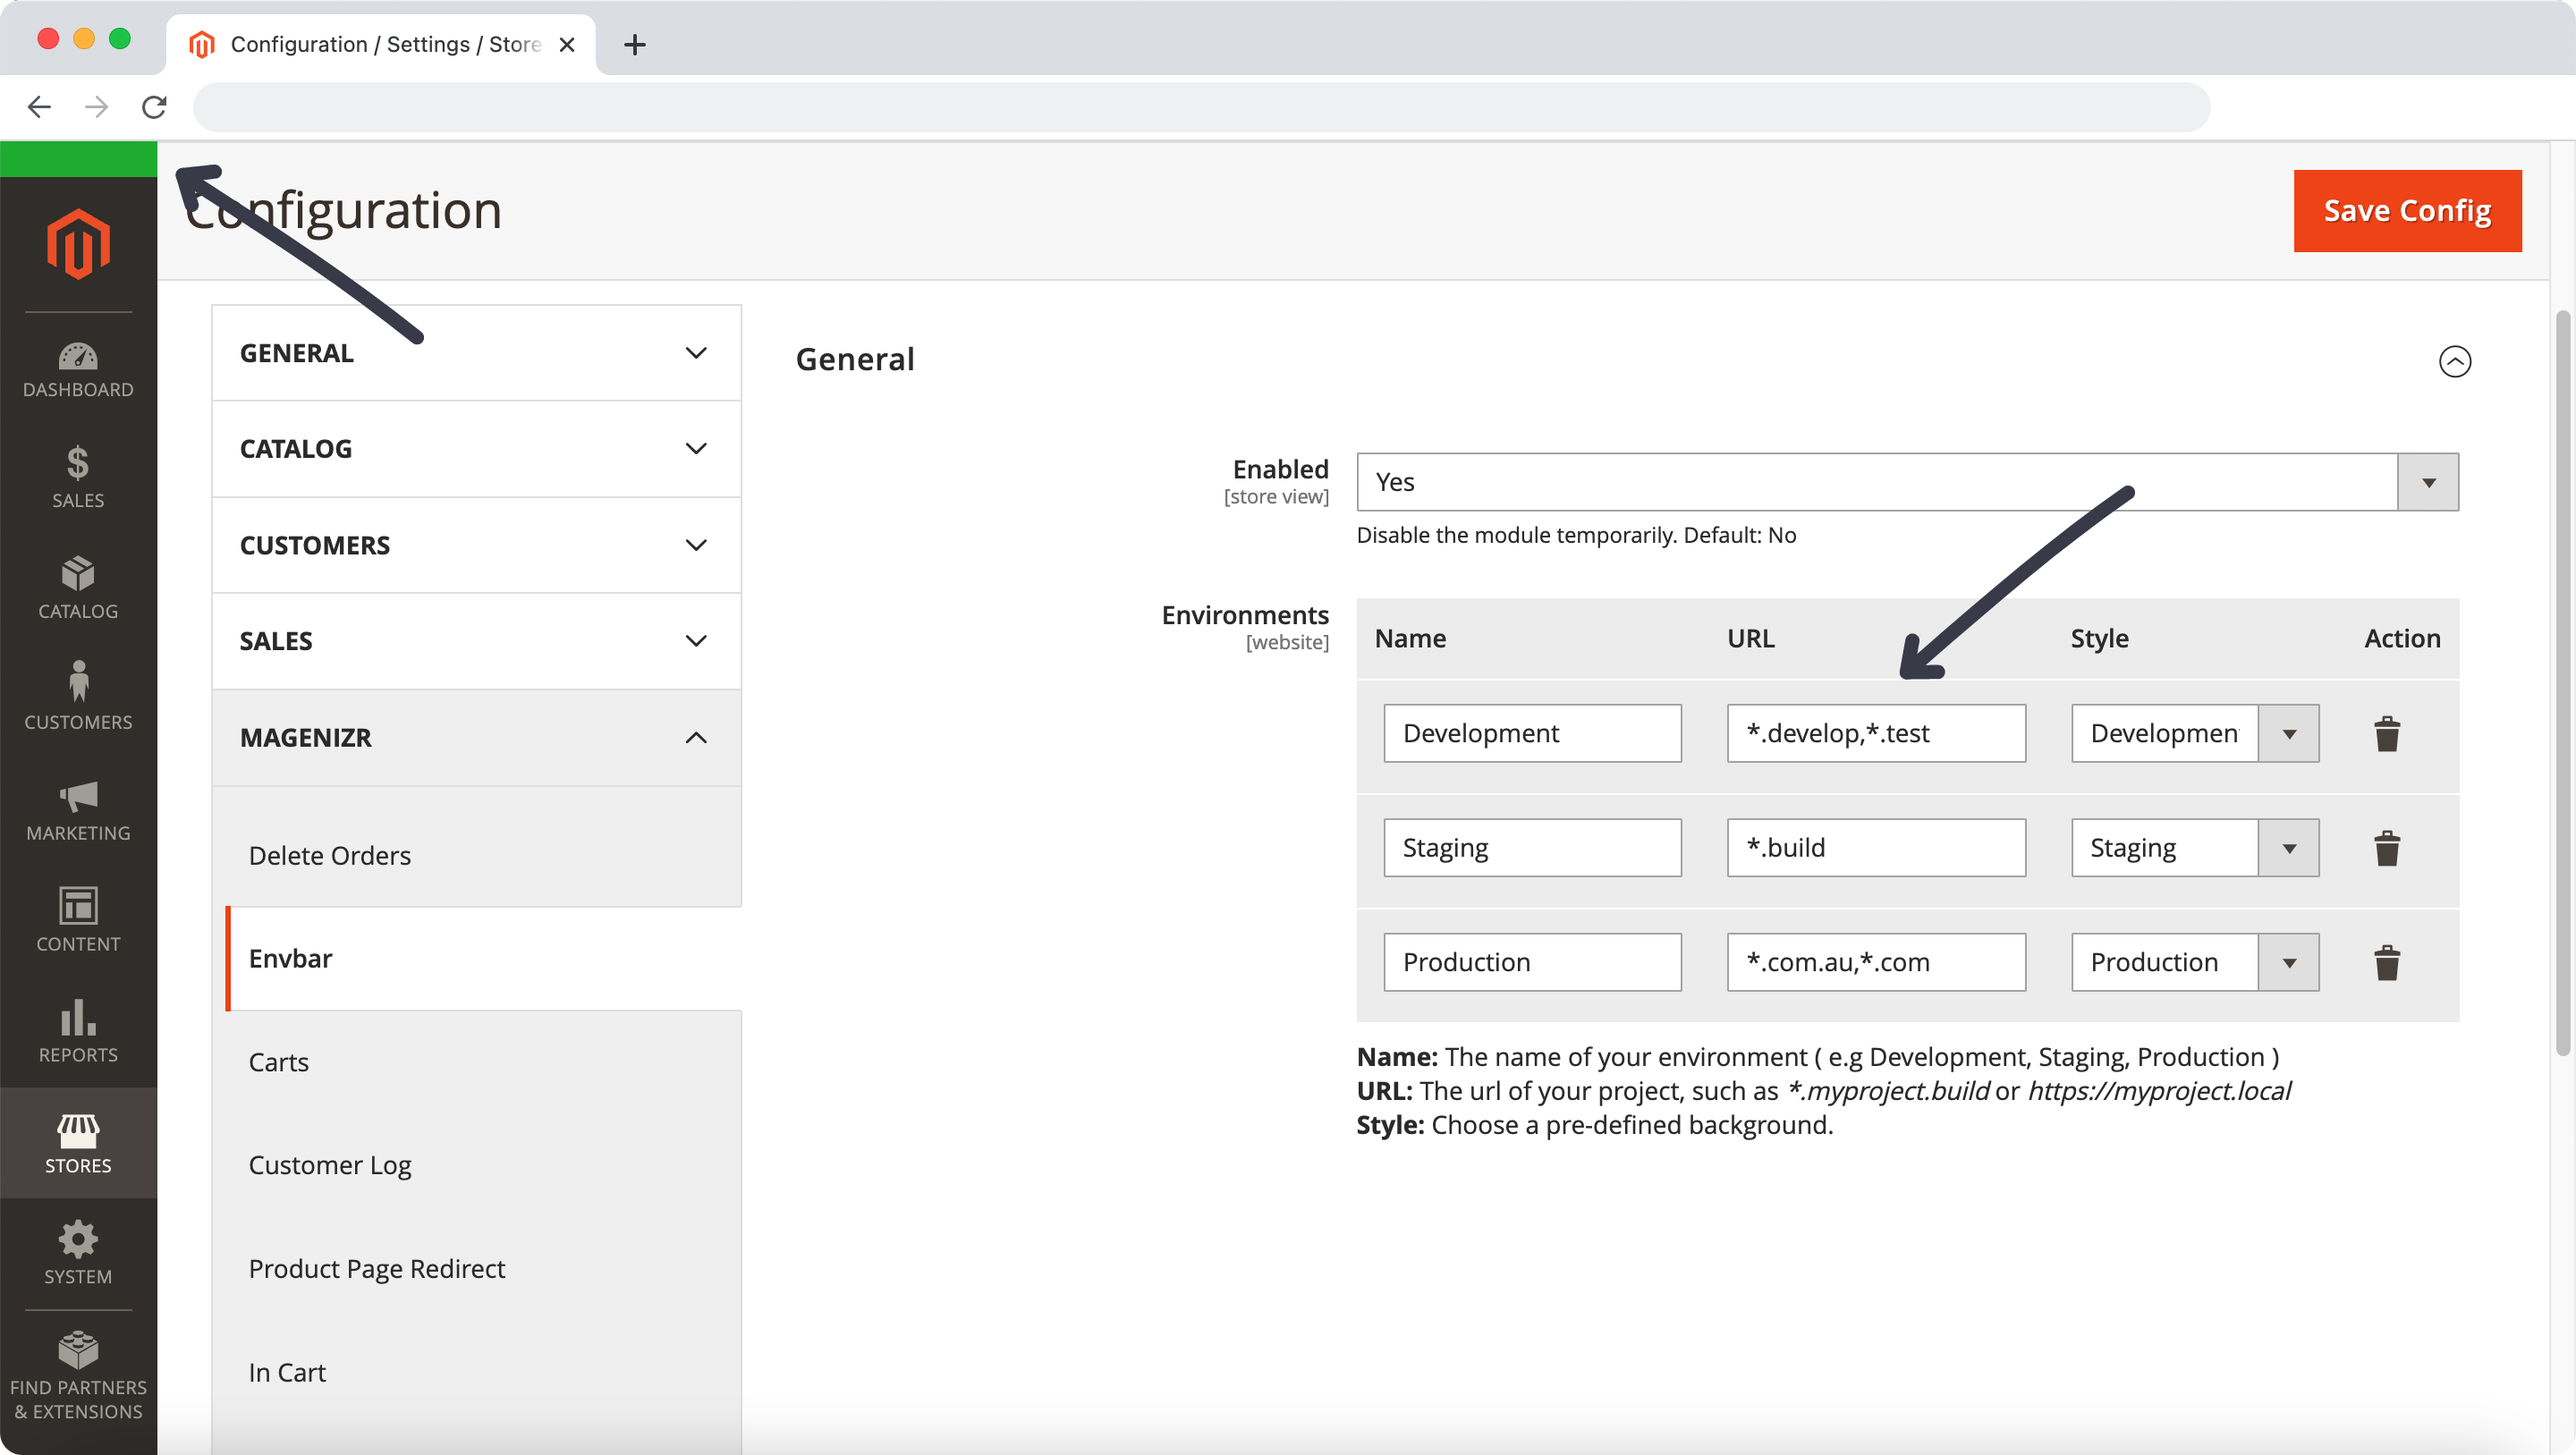Viewport: 2576px width, 1455px height.
Task: Delete the Development environment row
Action: point(2386,733)
